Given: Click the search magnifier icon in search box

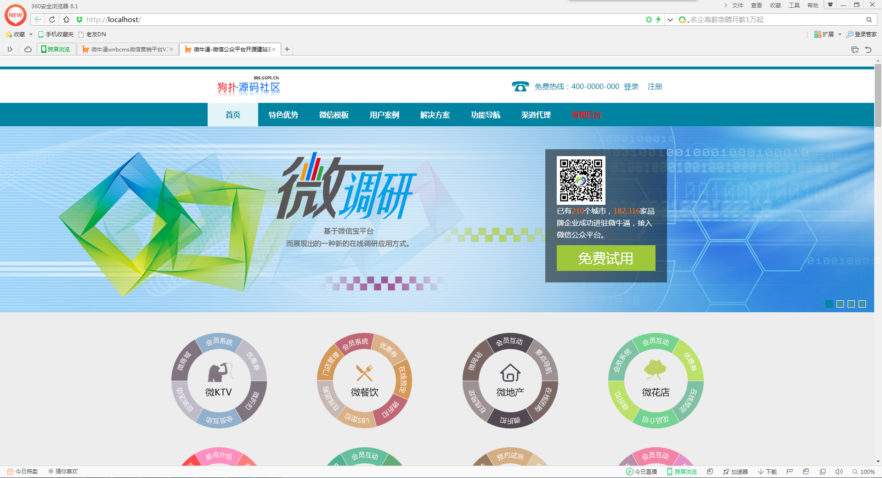Looking at the screenshot, I should click(x=869, y=19).
